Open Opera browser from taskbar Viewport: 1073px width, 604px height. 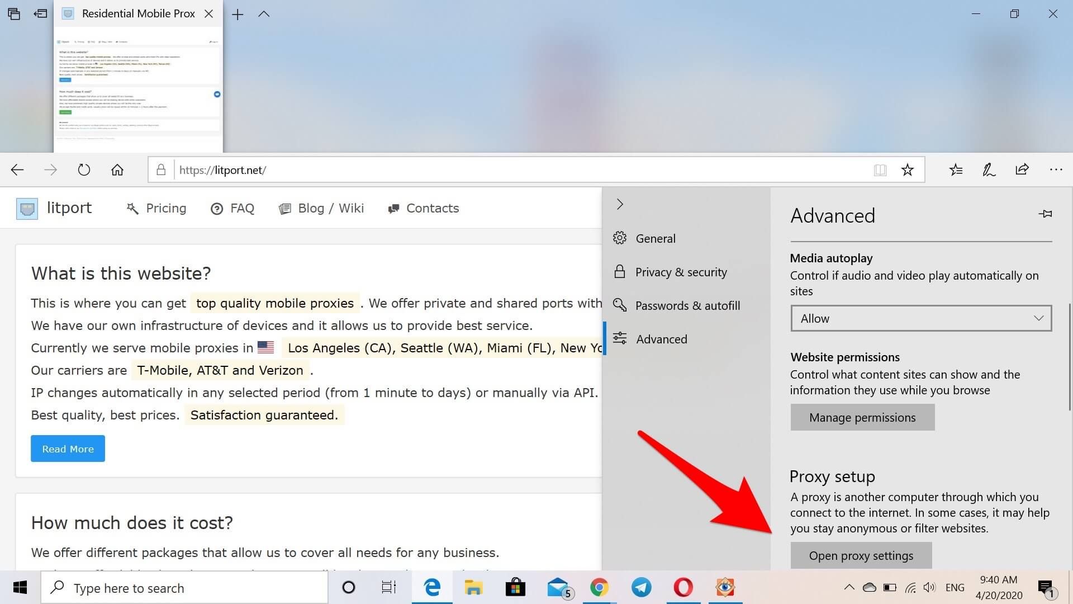coord(683,587)
